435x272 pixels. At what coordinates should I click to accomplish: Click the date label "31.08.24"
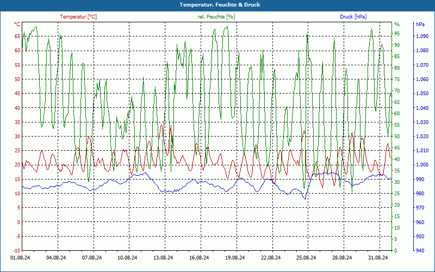378,258
